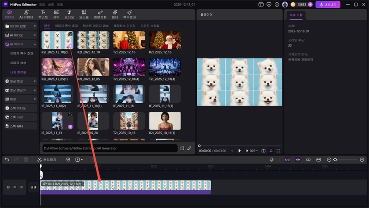Adjust the timeline zoom slider

point(346,160)
